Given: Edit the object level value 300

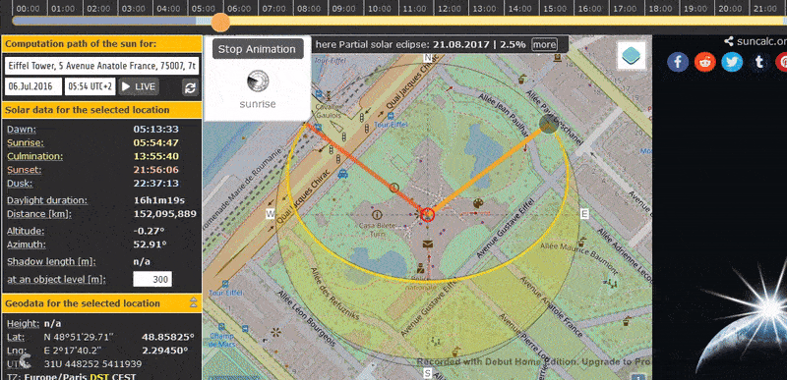Looking at the screenshot, I should (152, 280).
